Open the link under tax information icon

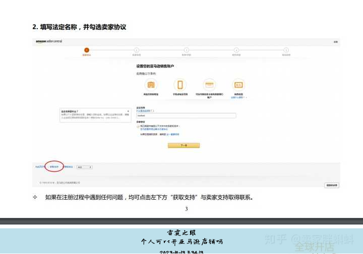(238, 97)
